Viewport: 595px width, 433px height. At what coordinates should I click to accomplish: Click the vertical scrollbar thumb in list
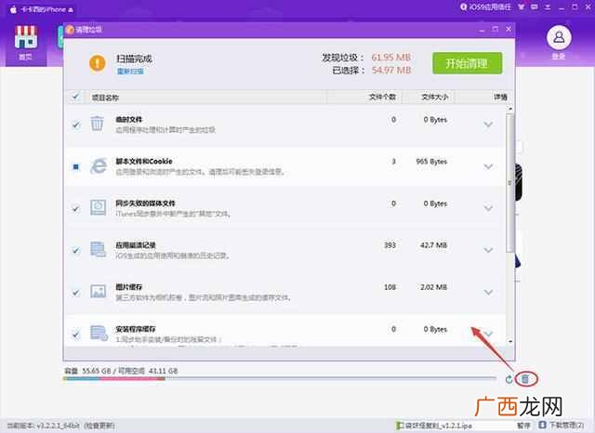[510, 183]
